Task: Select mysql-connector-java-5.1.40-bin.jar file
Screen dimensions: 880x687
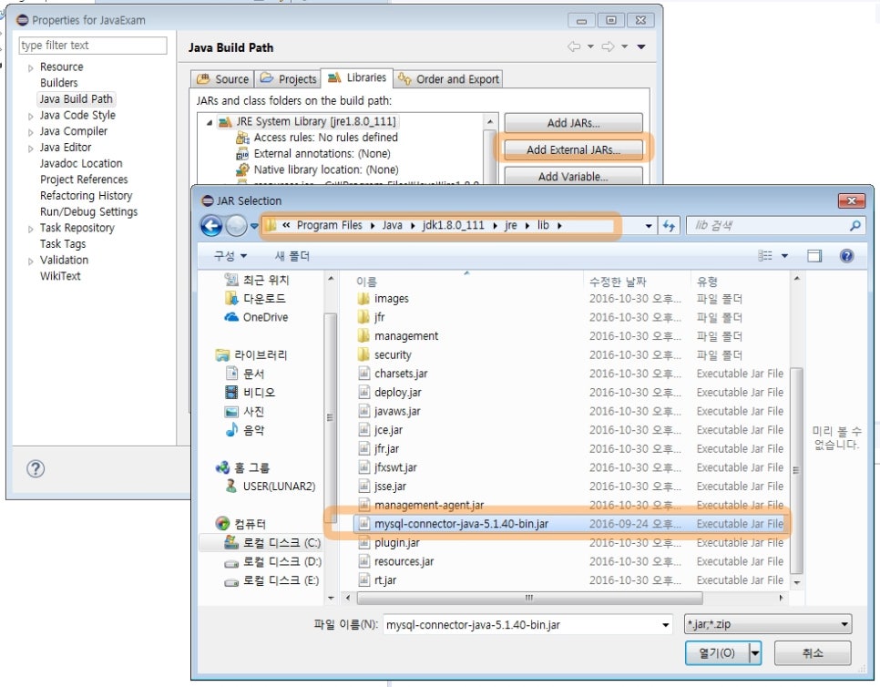Action: (x=568, y=524)
